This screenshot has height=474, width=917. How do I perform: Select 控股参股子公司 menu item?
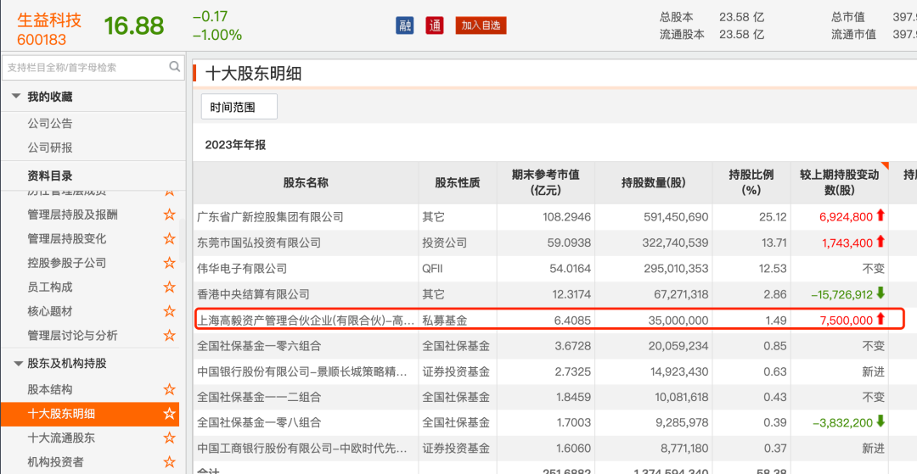[67, 263]
